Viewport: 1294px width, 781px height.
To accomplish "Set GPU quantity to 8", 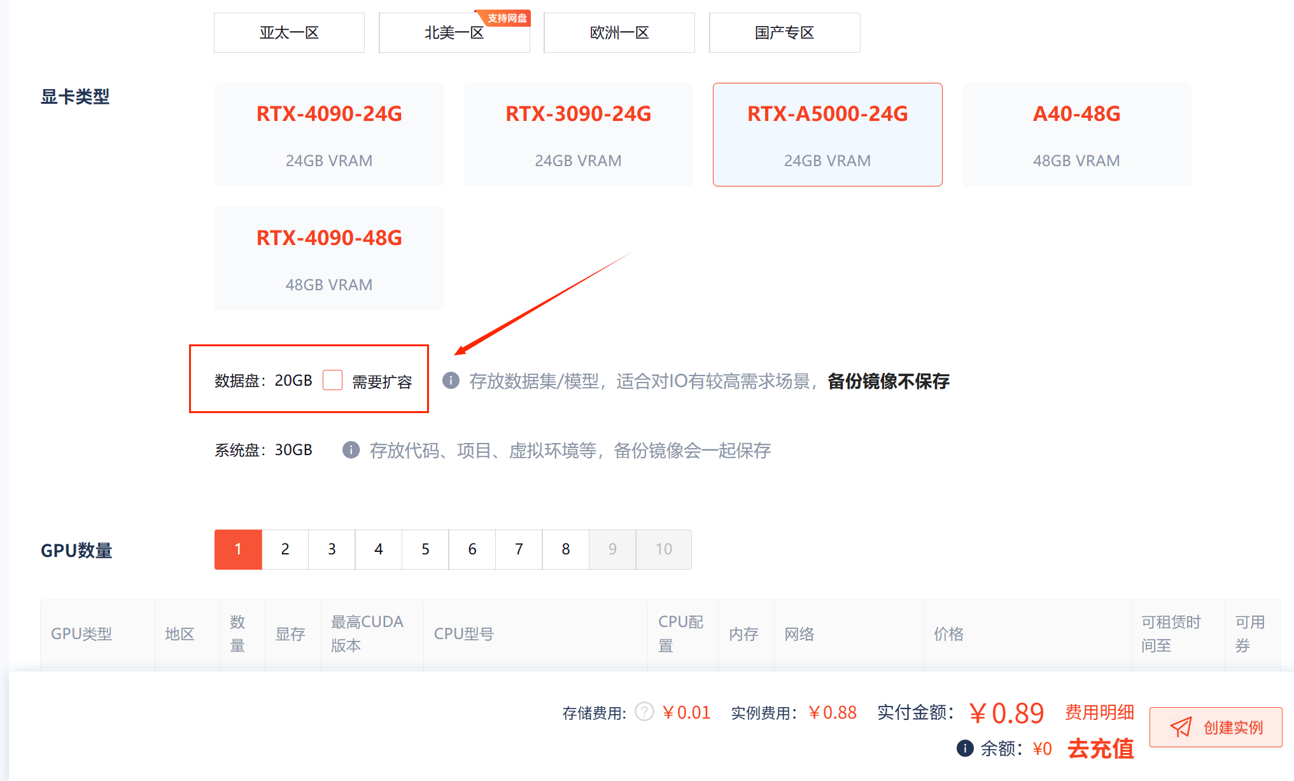I will click(565, 549).
